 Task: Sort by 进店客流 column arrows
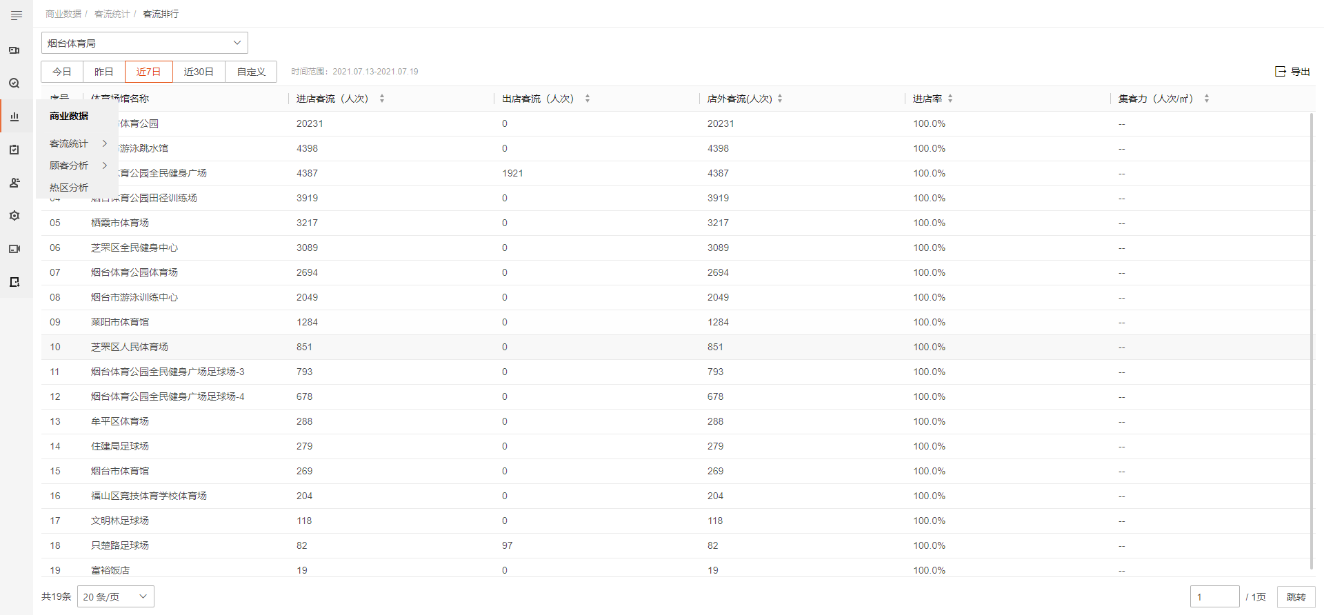(x=382, y=99)
